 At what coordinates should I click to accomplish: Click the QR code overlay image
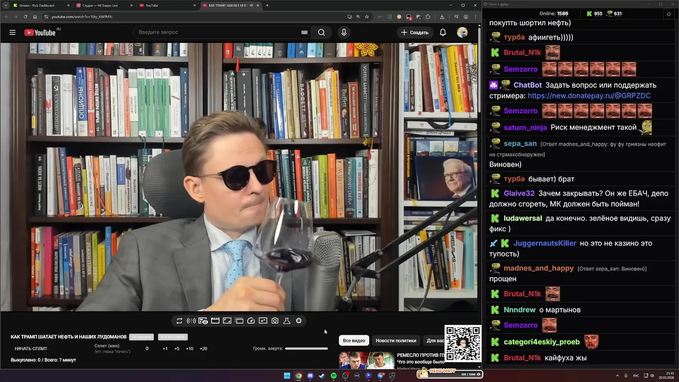pyautogui.click(x=463, y=344)
